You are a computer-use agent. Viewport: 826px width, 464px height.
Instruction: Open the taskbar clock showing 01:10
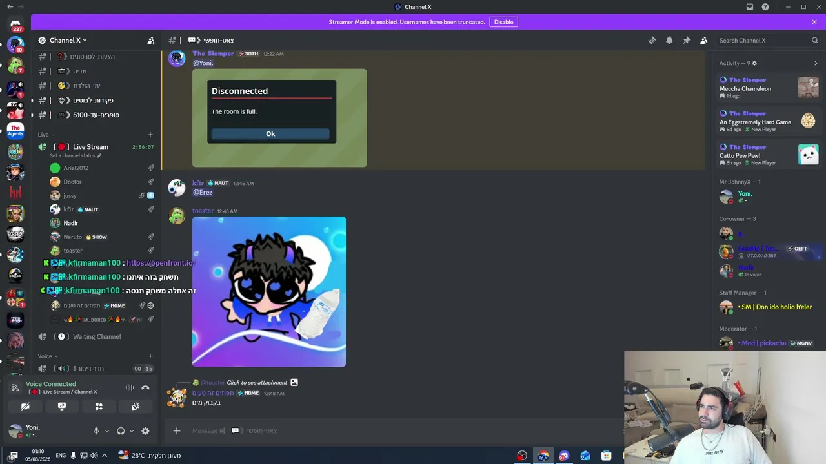pos(38,456)
